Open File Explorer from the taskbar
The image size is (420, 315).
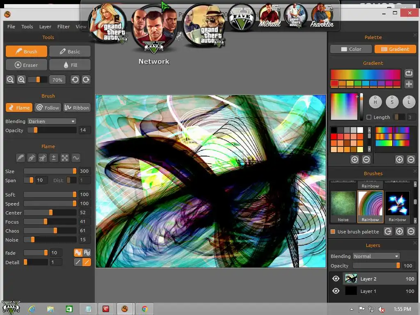(50, 309)
